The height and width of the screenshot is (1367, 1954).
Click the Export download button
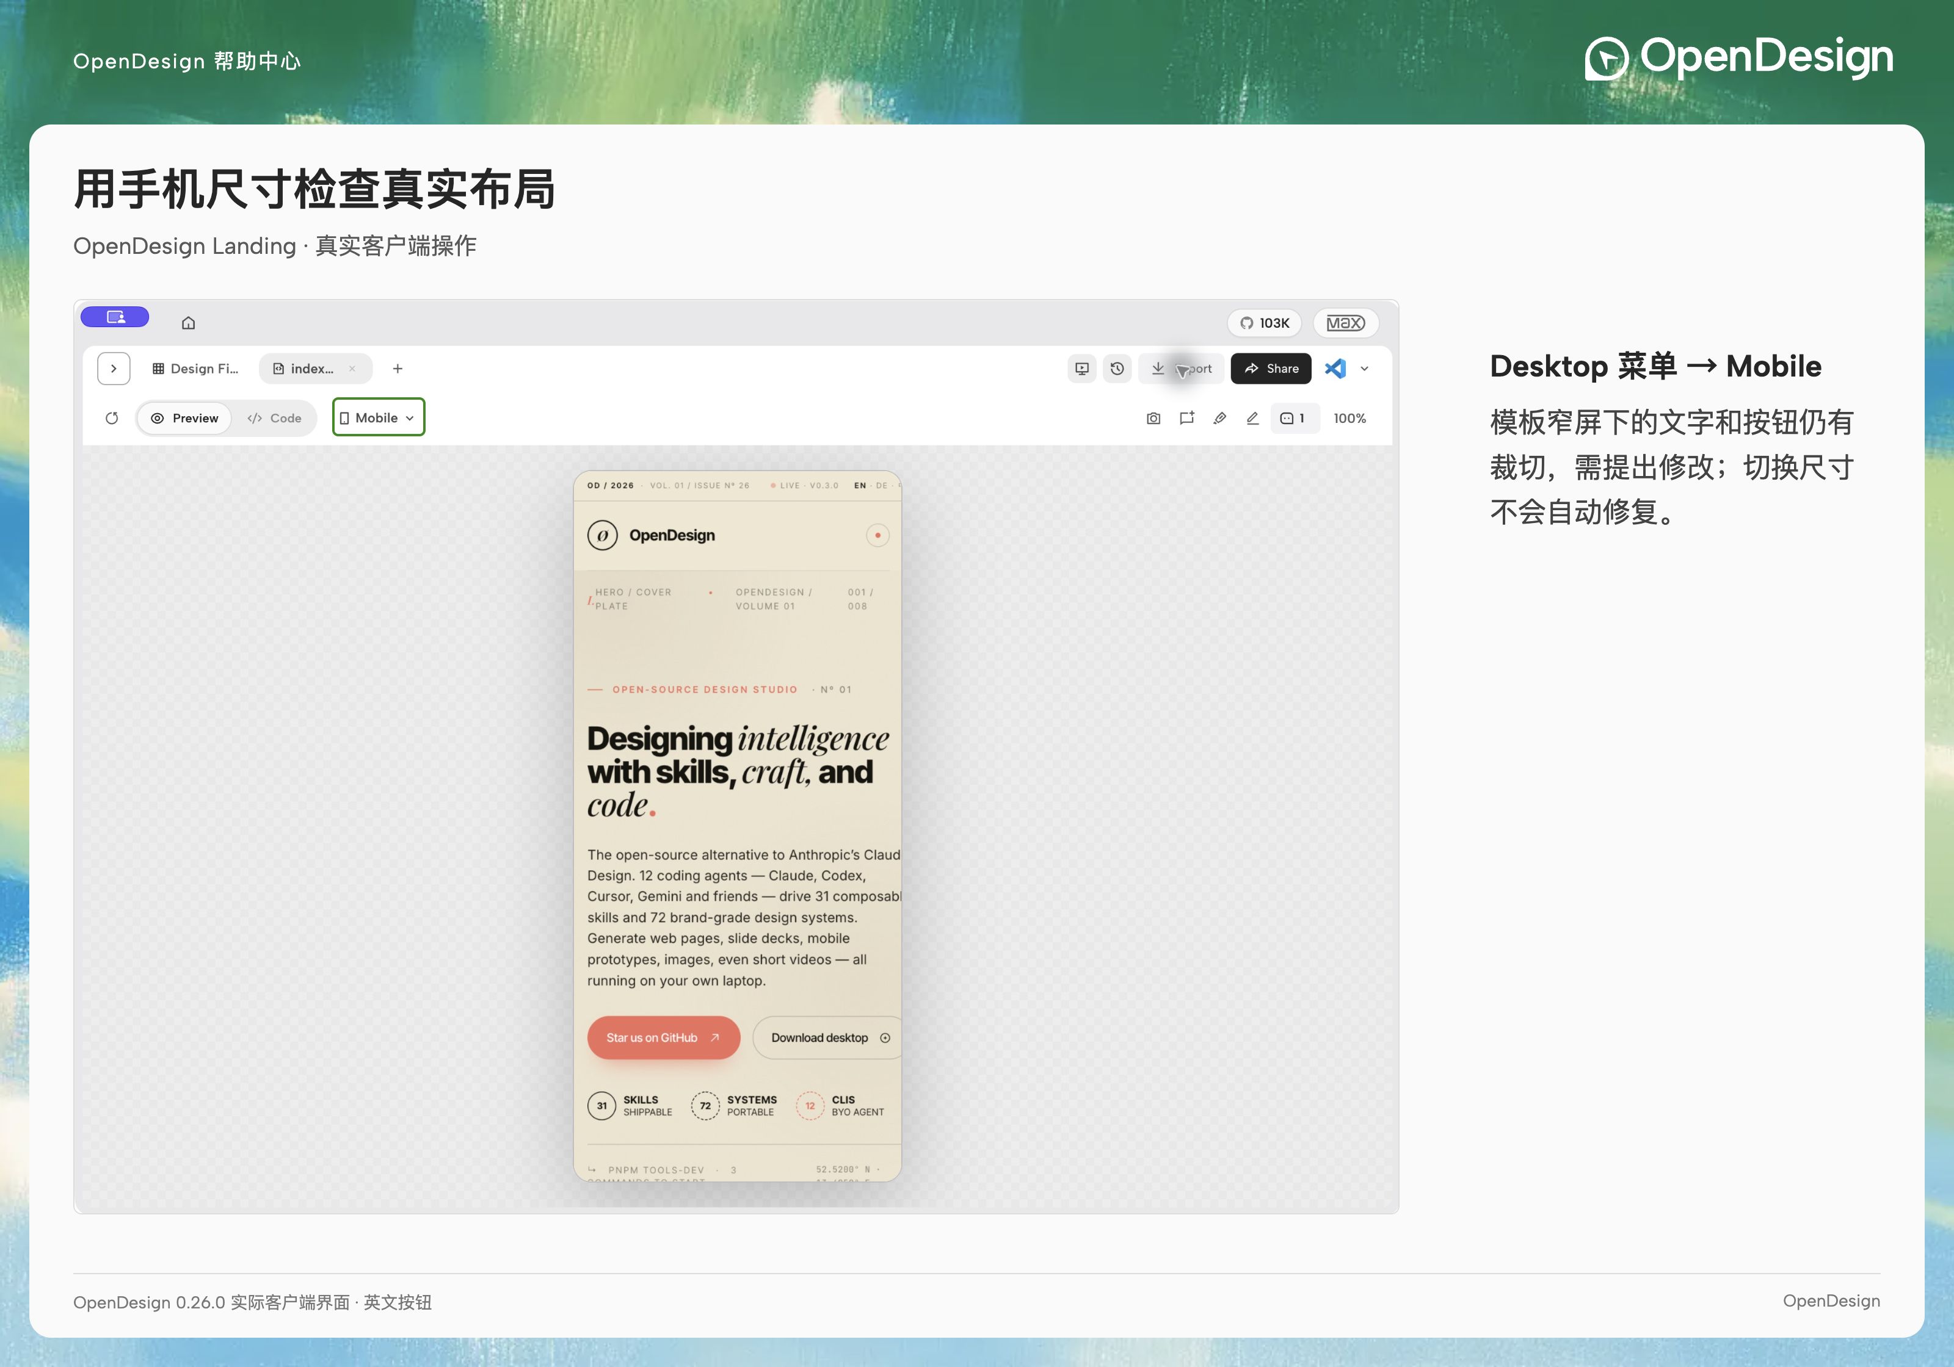pos(1181,369)
